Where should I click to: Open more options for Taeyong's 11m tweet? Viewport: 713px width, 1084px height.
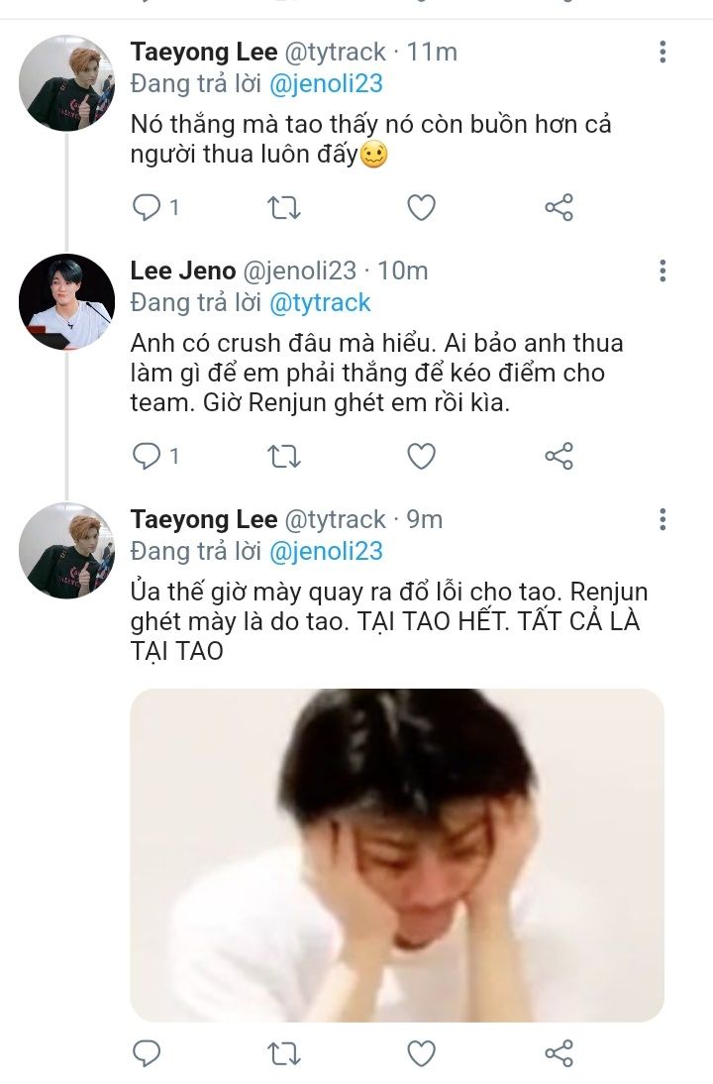(662, 53)
